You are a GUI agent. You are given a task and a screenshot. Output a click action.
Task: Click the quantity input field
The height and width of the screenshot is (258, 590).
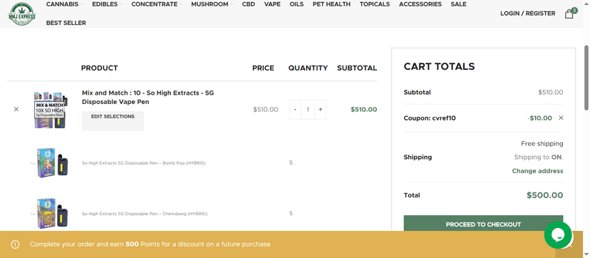coord(308,110)
